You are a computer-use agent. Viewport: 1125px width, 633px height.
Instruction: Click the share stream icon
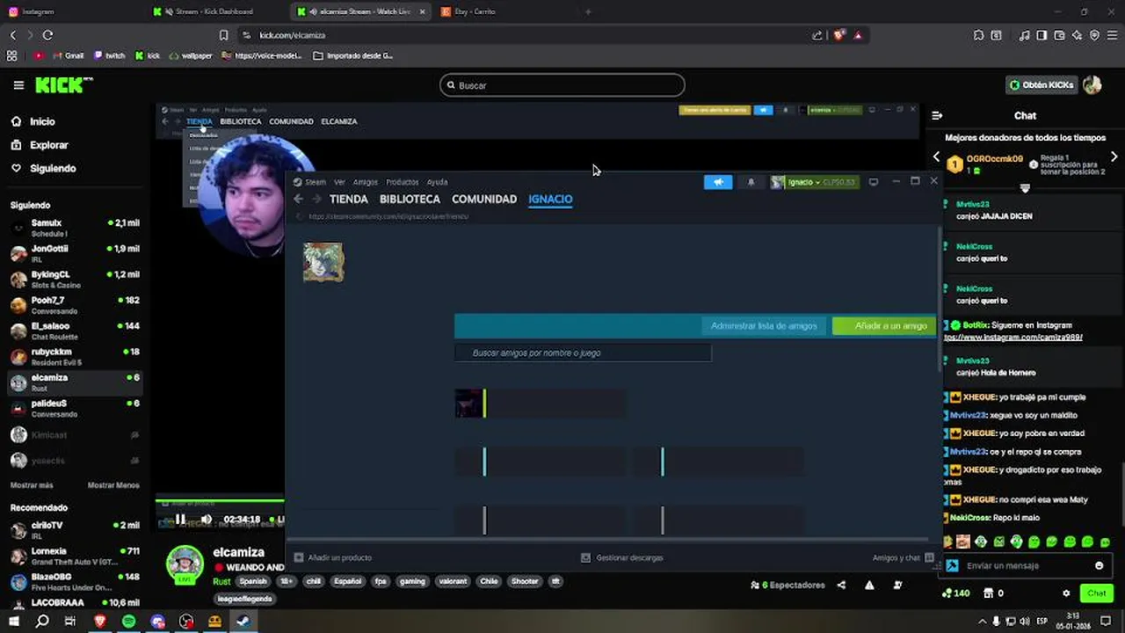coord(841,585)
